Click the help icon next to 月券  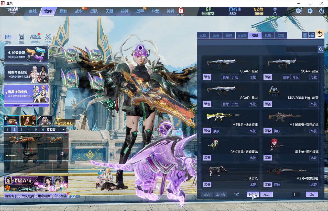[x=240, y=9]
